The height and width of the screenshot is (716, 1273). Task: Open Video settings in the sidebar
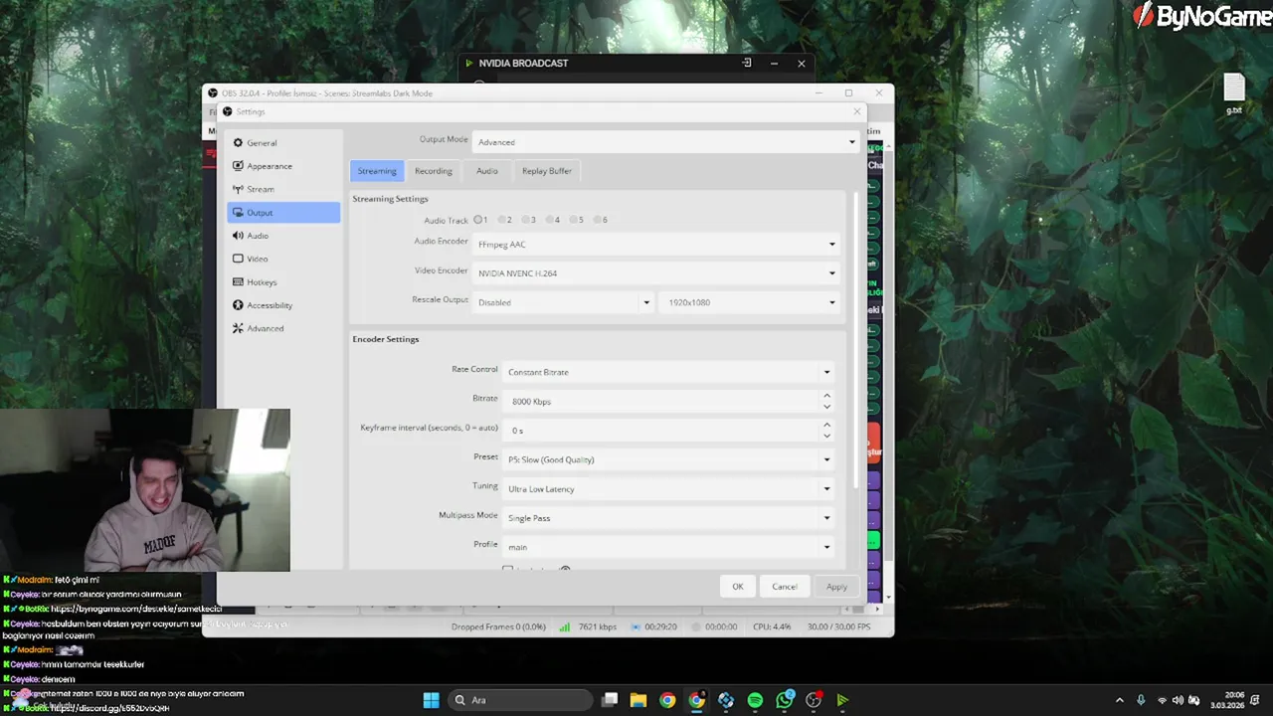coord(283,259)
